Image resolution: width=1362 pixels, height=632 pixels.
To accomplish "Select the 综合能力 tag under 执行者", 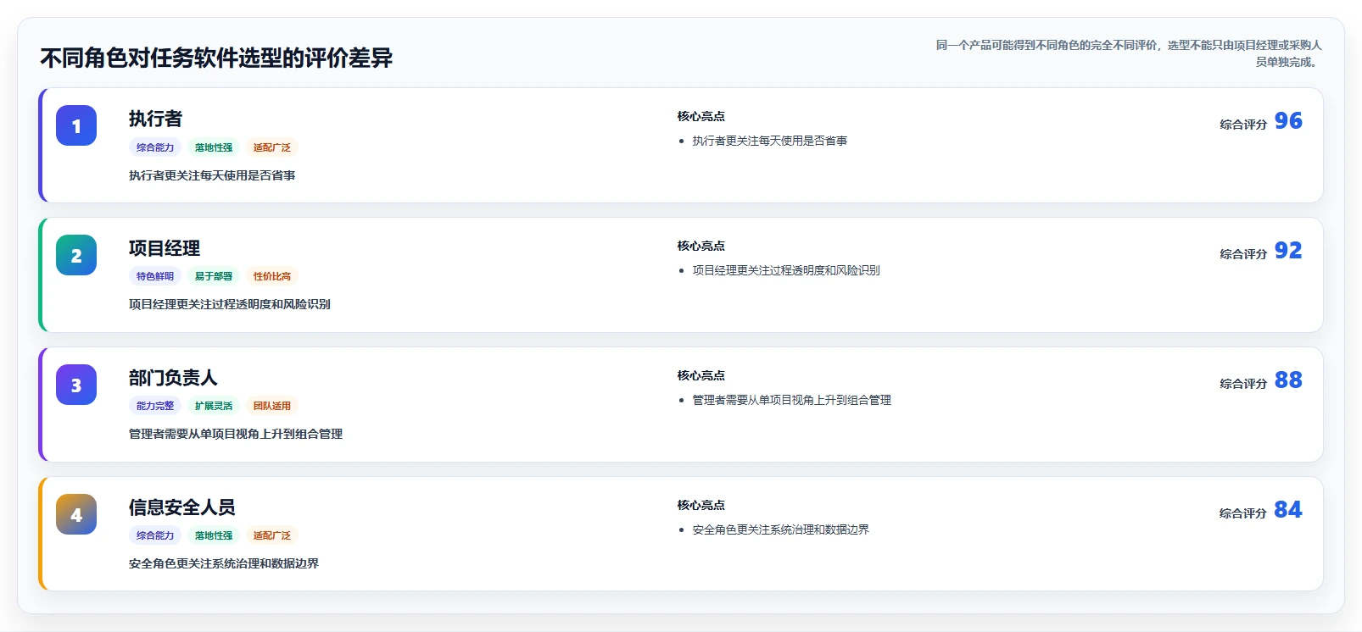I will (x=155, y=147).
